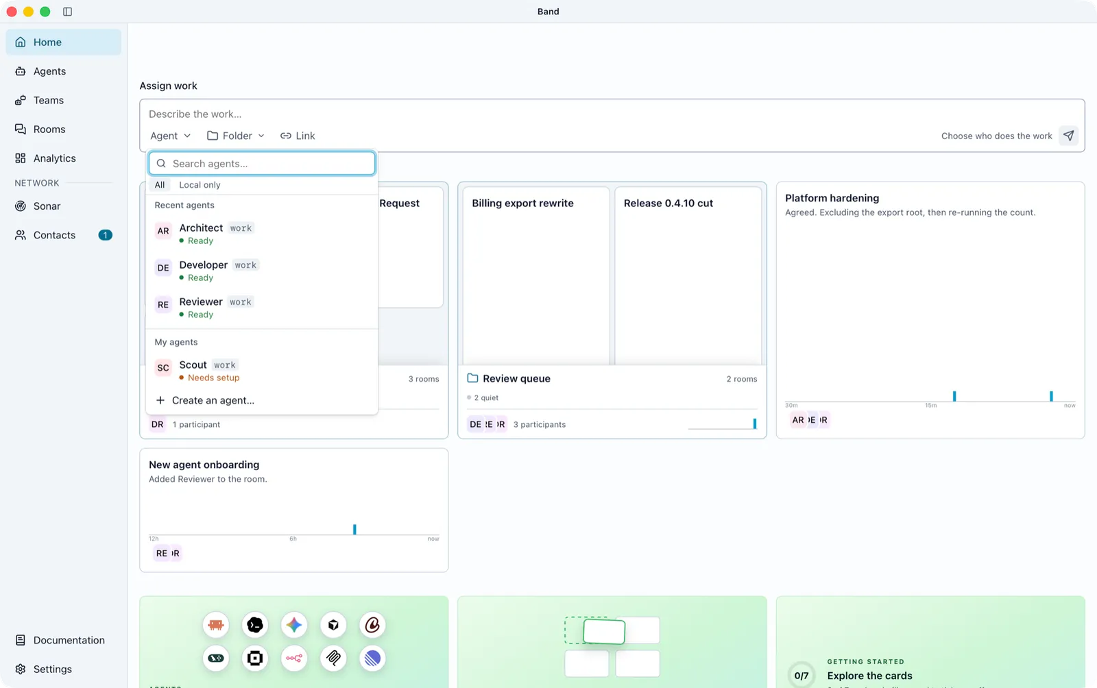Viewport: 1097px width, 688px height.
Task: Click the dark pill-shaped agent icon
Action: click(x=216, y=659)
